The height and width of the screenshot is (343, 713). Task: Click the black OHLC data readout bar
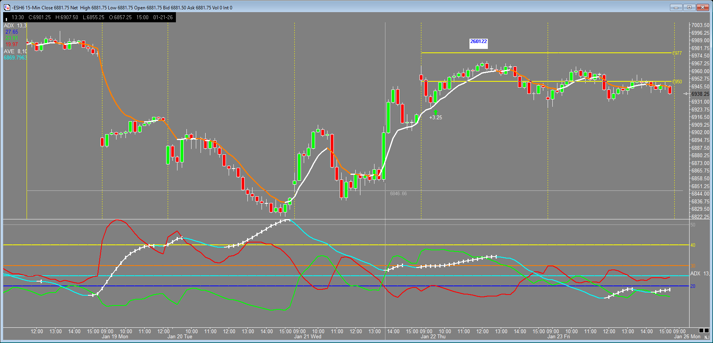pos(90,17)
